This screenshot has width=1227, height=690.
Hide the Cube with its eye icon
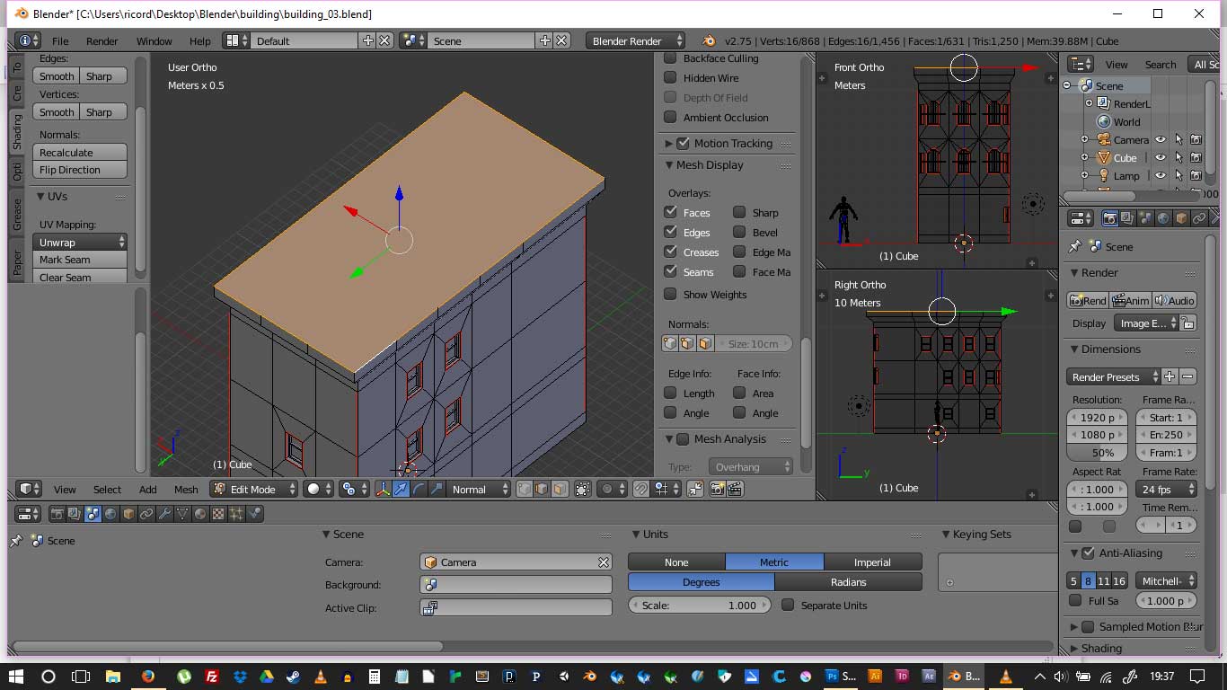tap(1161, 157)
